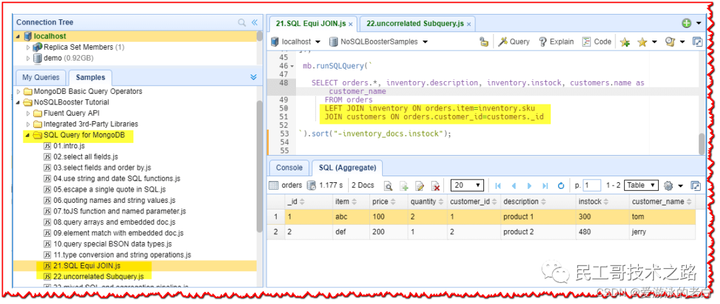Collapse Samples panel with blue double chevron

pos(253,77)
